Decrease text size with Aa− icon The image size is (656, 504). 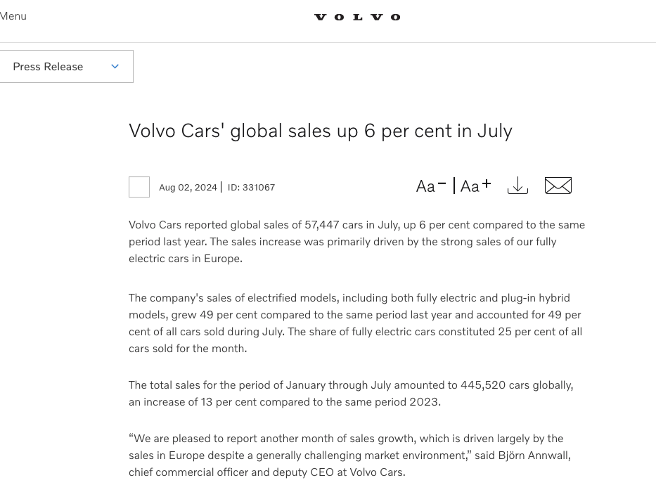(431, 186)
